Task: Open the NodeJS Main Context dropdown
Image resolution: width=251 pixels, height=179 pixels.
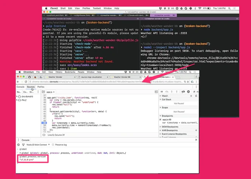Action: [x=38, y=145]
